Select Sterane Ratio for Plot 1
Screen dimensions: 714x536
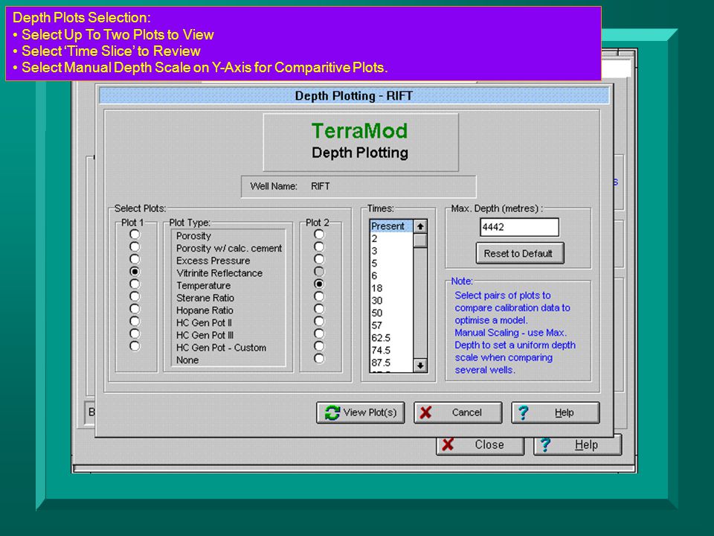tap(135, 296)
